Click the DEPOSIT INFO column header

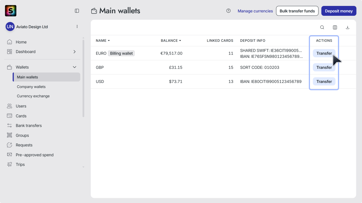pos(253,41)
